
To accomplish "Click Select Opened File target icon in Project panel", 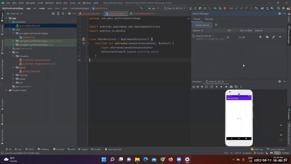I will tap(53, 14).
